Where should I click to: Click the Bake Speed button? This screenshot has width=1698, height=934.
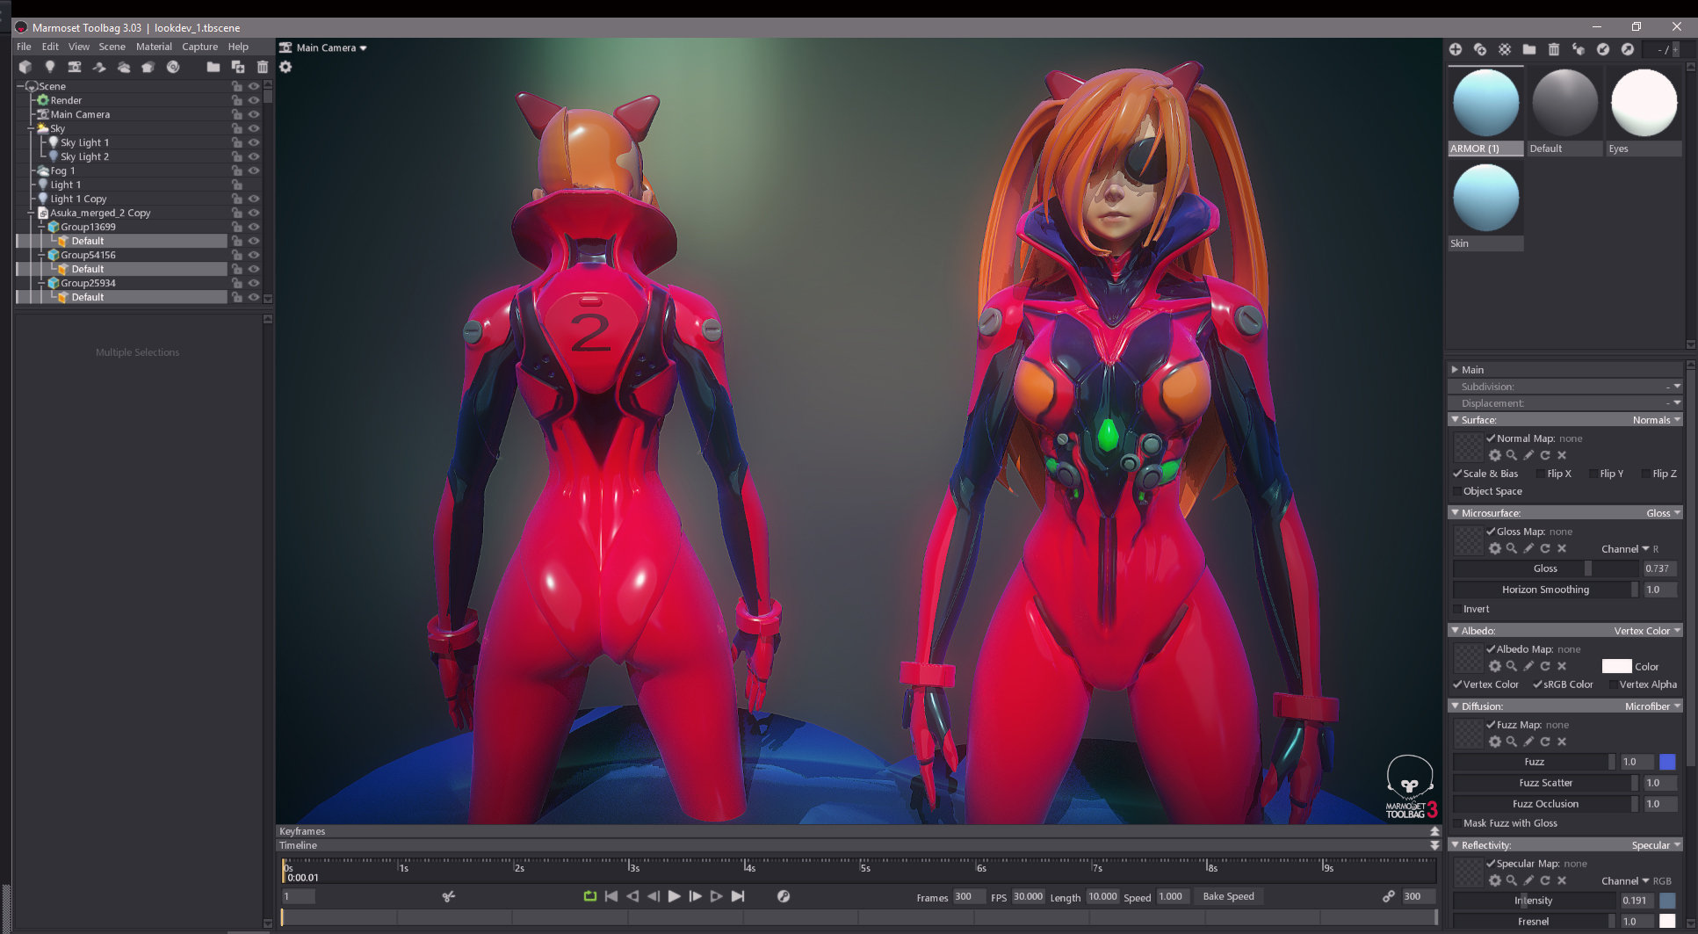[1228, 896]
